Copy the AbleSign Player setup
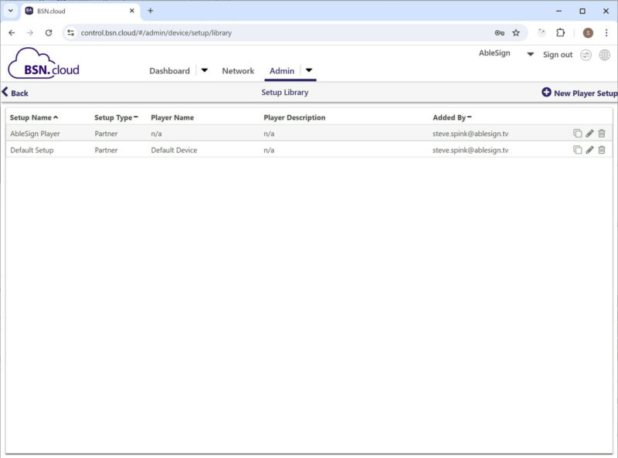 [578, 133]
